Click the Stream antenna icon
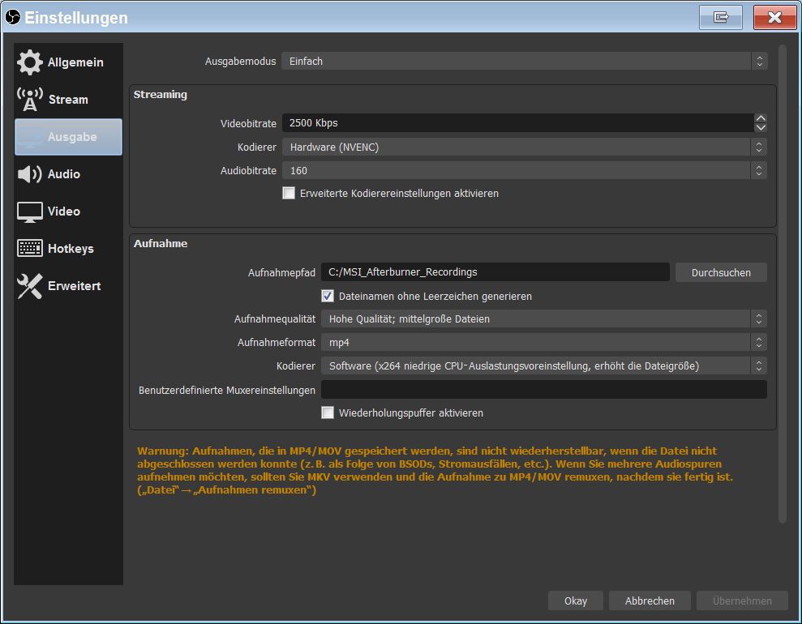The width and height of the screenshot is (802, 624). [x=30, y=100]
